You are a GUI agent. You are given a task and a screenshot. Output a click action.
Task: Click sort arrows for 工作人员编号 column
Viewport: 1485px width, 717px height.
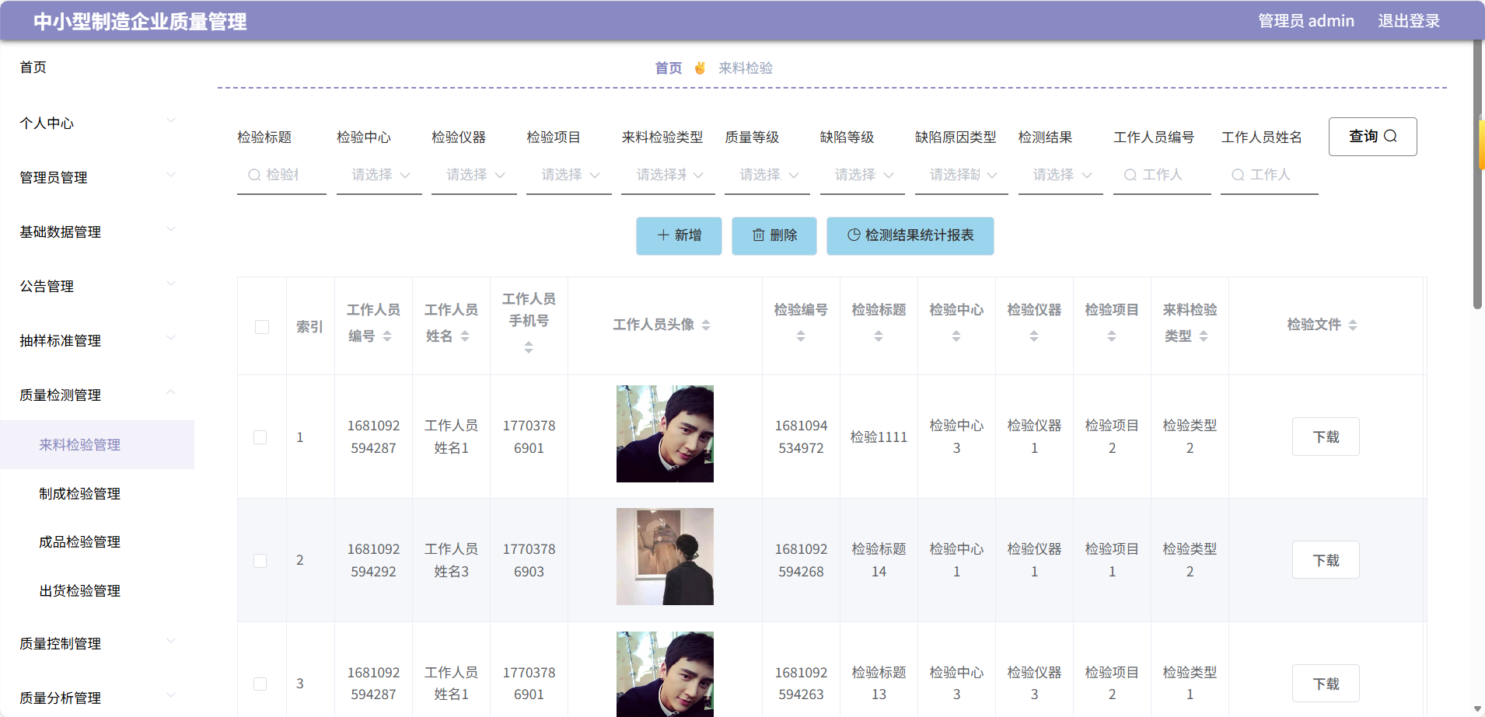[x=387, y=336]
